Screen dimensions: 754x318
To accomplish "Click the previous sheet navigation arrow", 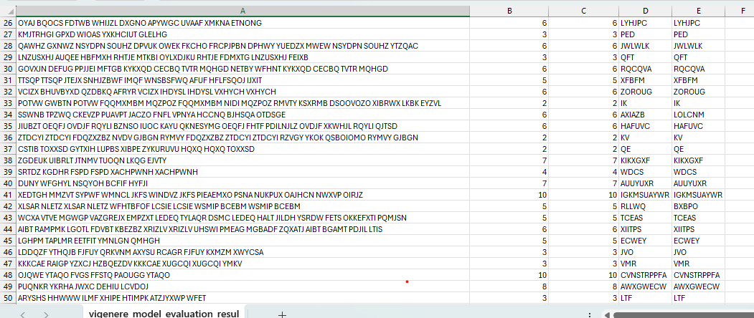I will (22, 314).
